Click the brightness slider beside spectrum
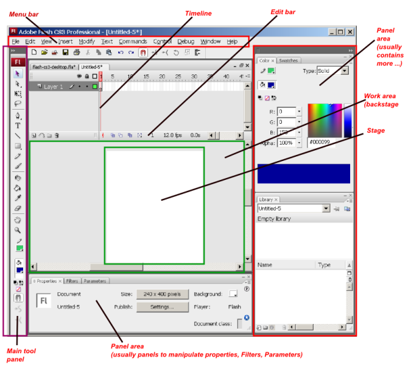This screenshot has height=366, width=411. (x=348, y=121)
